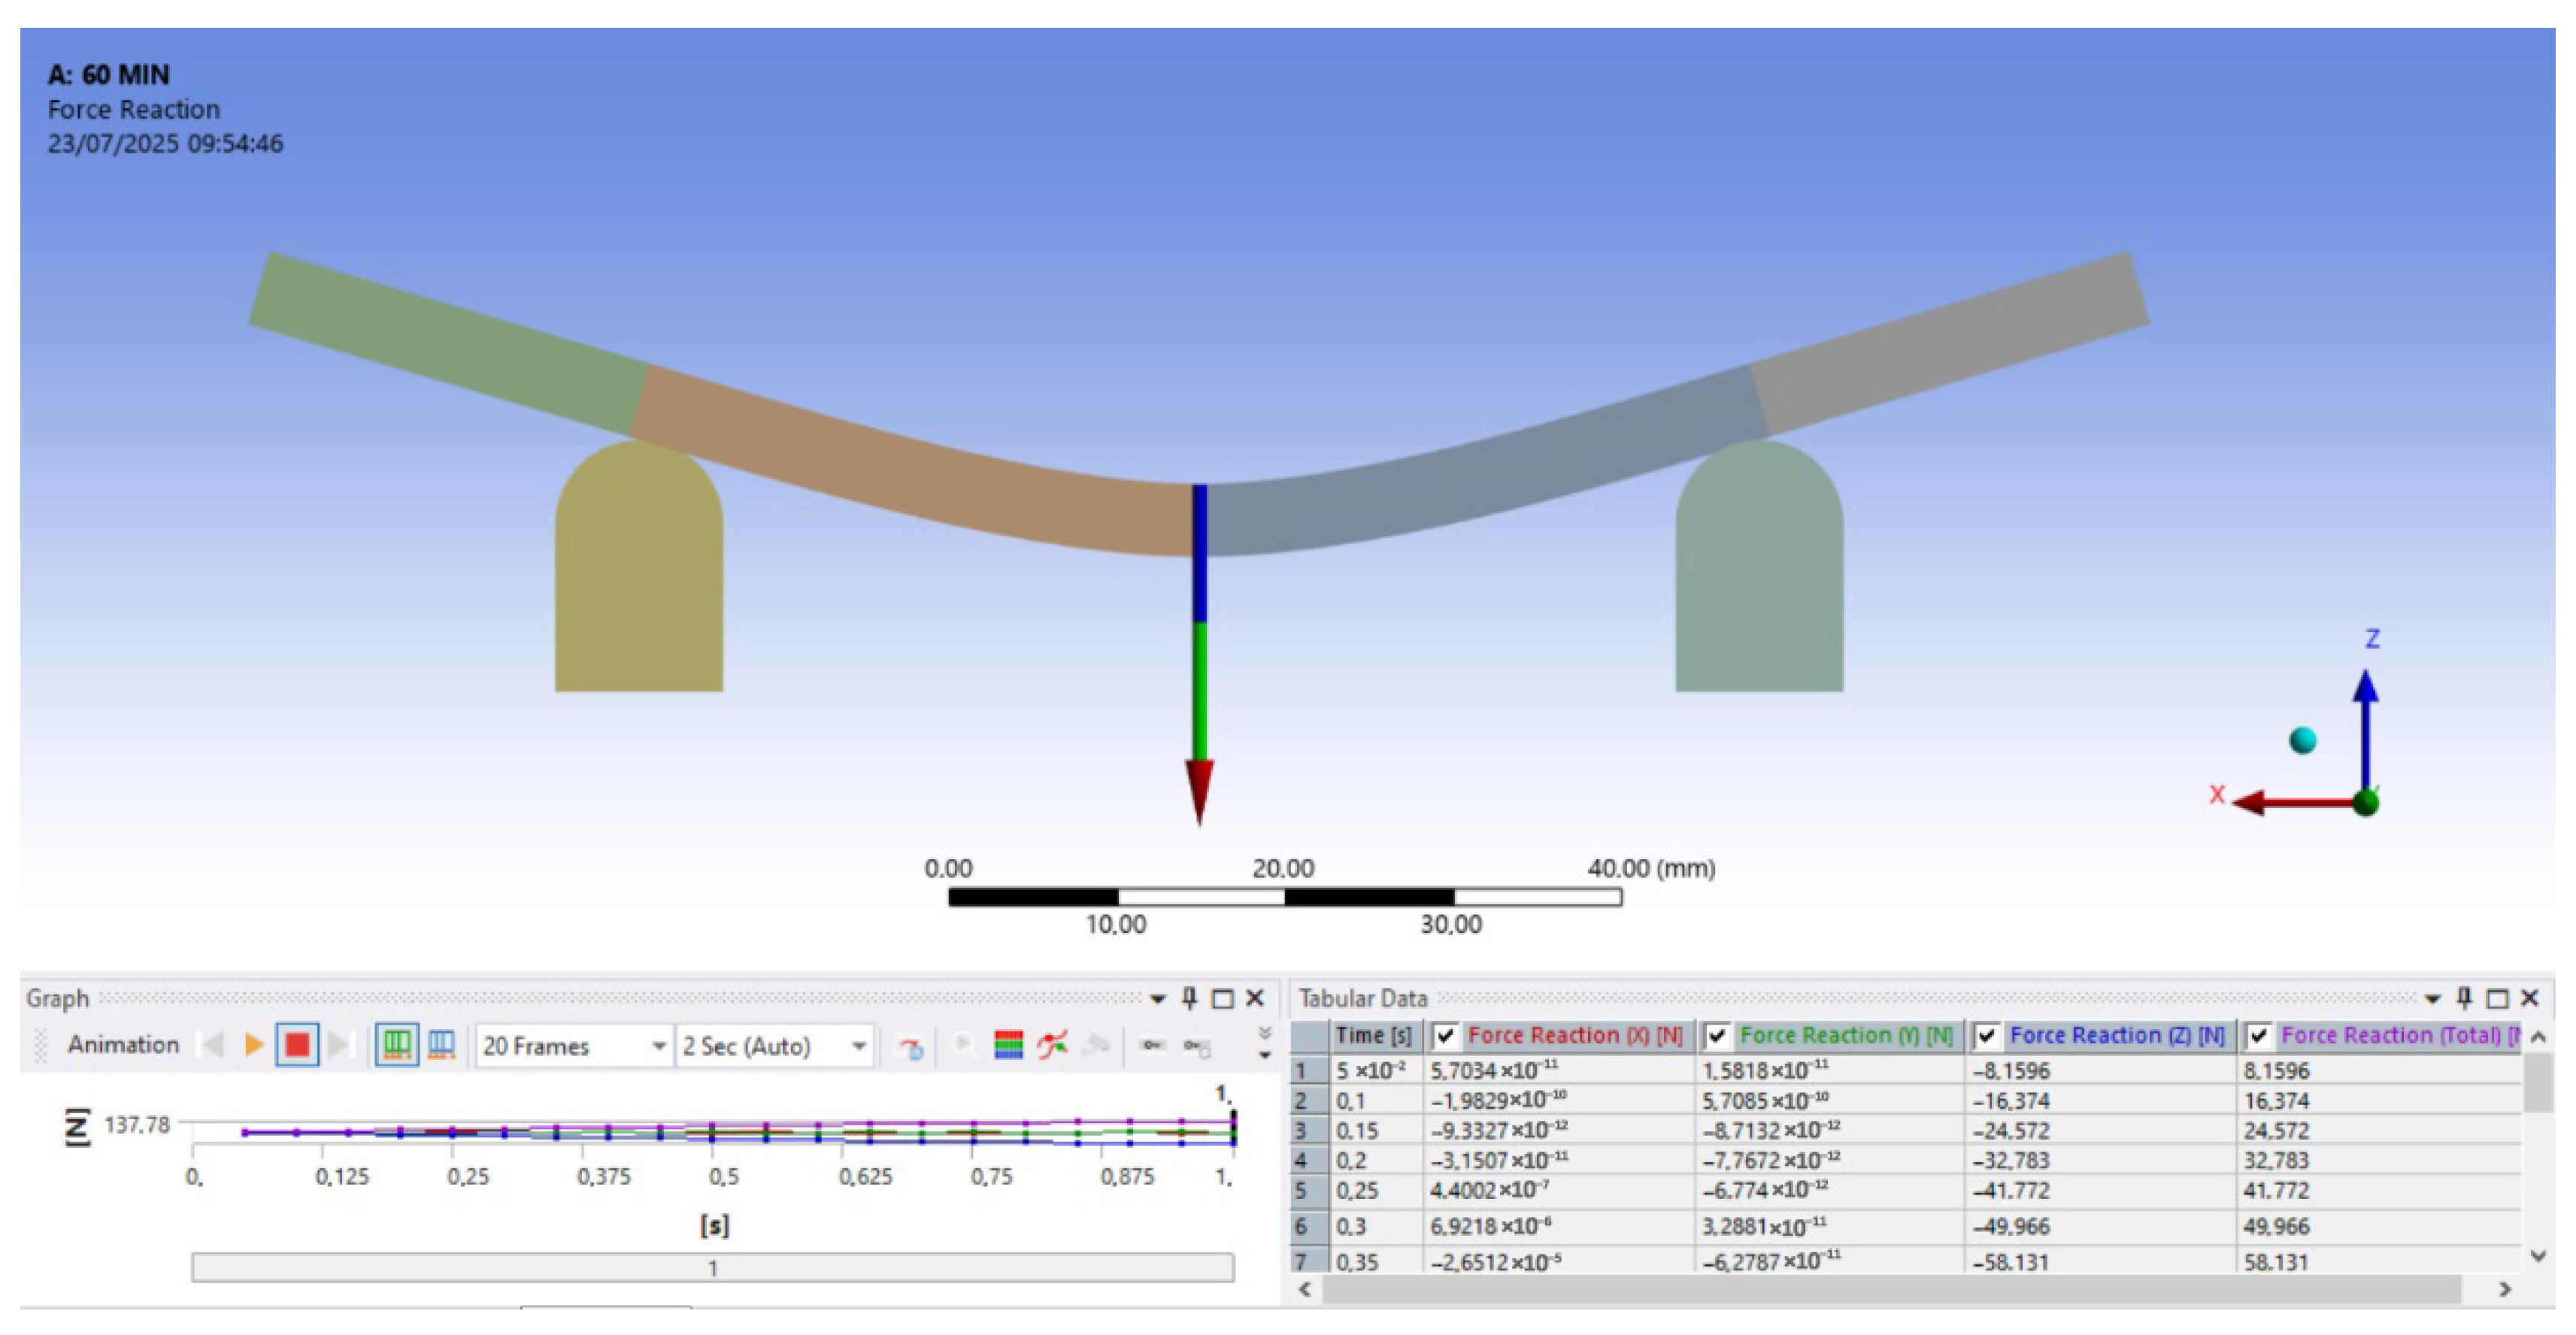Uncheck Force Reaction (Y) column checkbox
Image resolution: width=2576 pixels, height=1335 pixels.
tap(1717, 1036)
